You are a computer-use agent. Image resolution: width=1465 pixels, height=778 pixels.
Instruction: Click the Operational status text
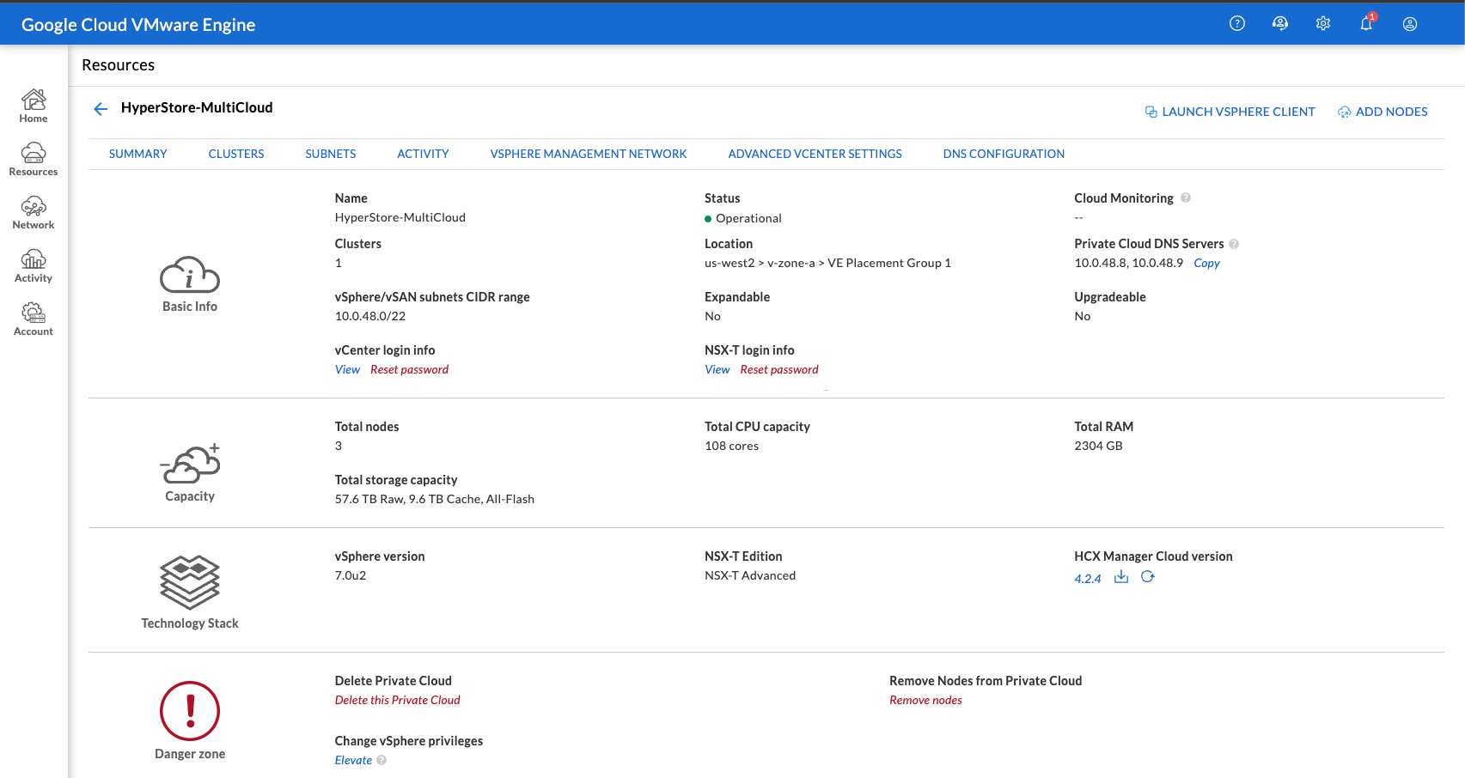748,218
